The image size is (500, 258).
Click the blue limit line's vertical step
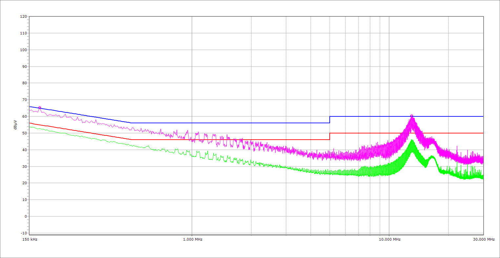[x=330, y=120]
